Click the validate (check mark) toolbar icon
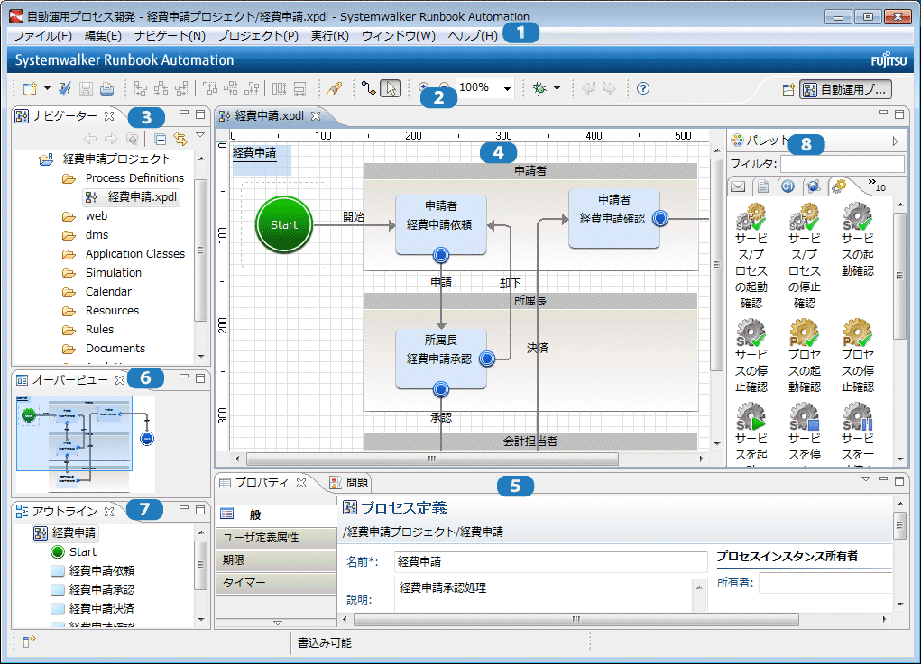The height and width of the screenshot is (664, 921). click(65, 88)
